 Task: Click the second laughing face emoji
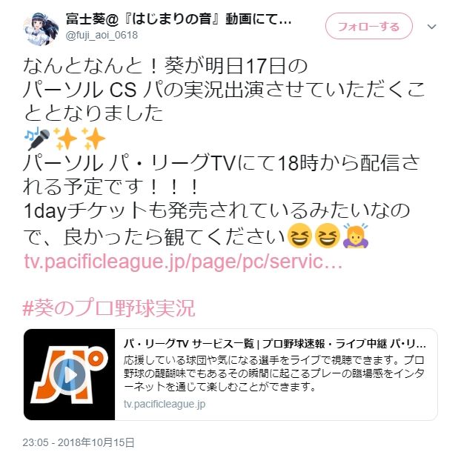coord(328,236)
